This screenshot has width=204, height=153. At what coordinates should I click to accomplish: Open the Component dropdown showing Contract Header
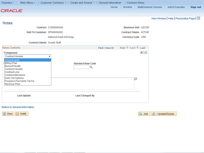[x=27, y=56]
